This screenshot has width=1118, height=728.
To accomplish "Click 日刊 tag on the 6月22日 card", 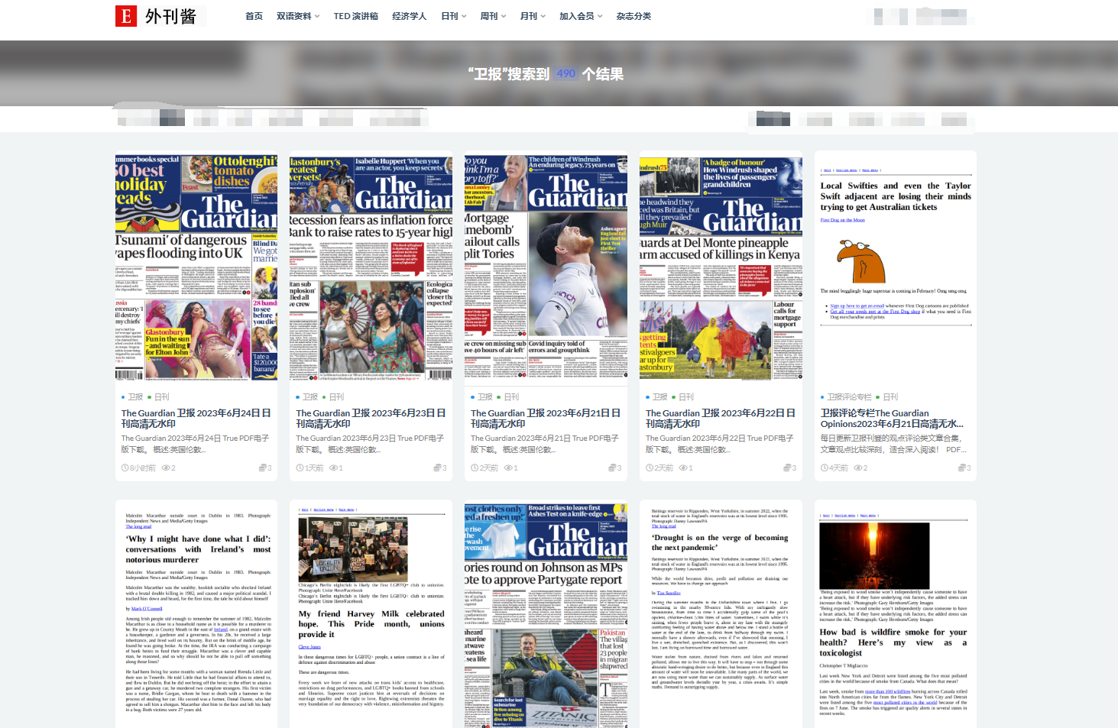I will [x=687, y=397].
